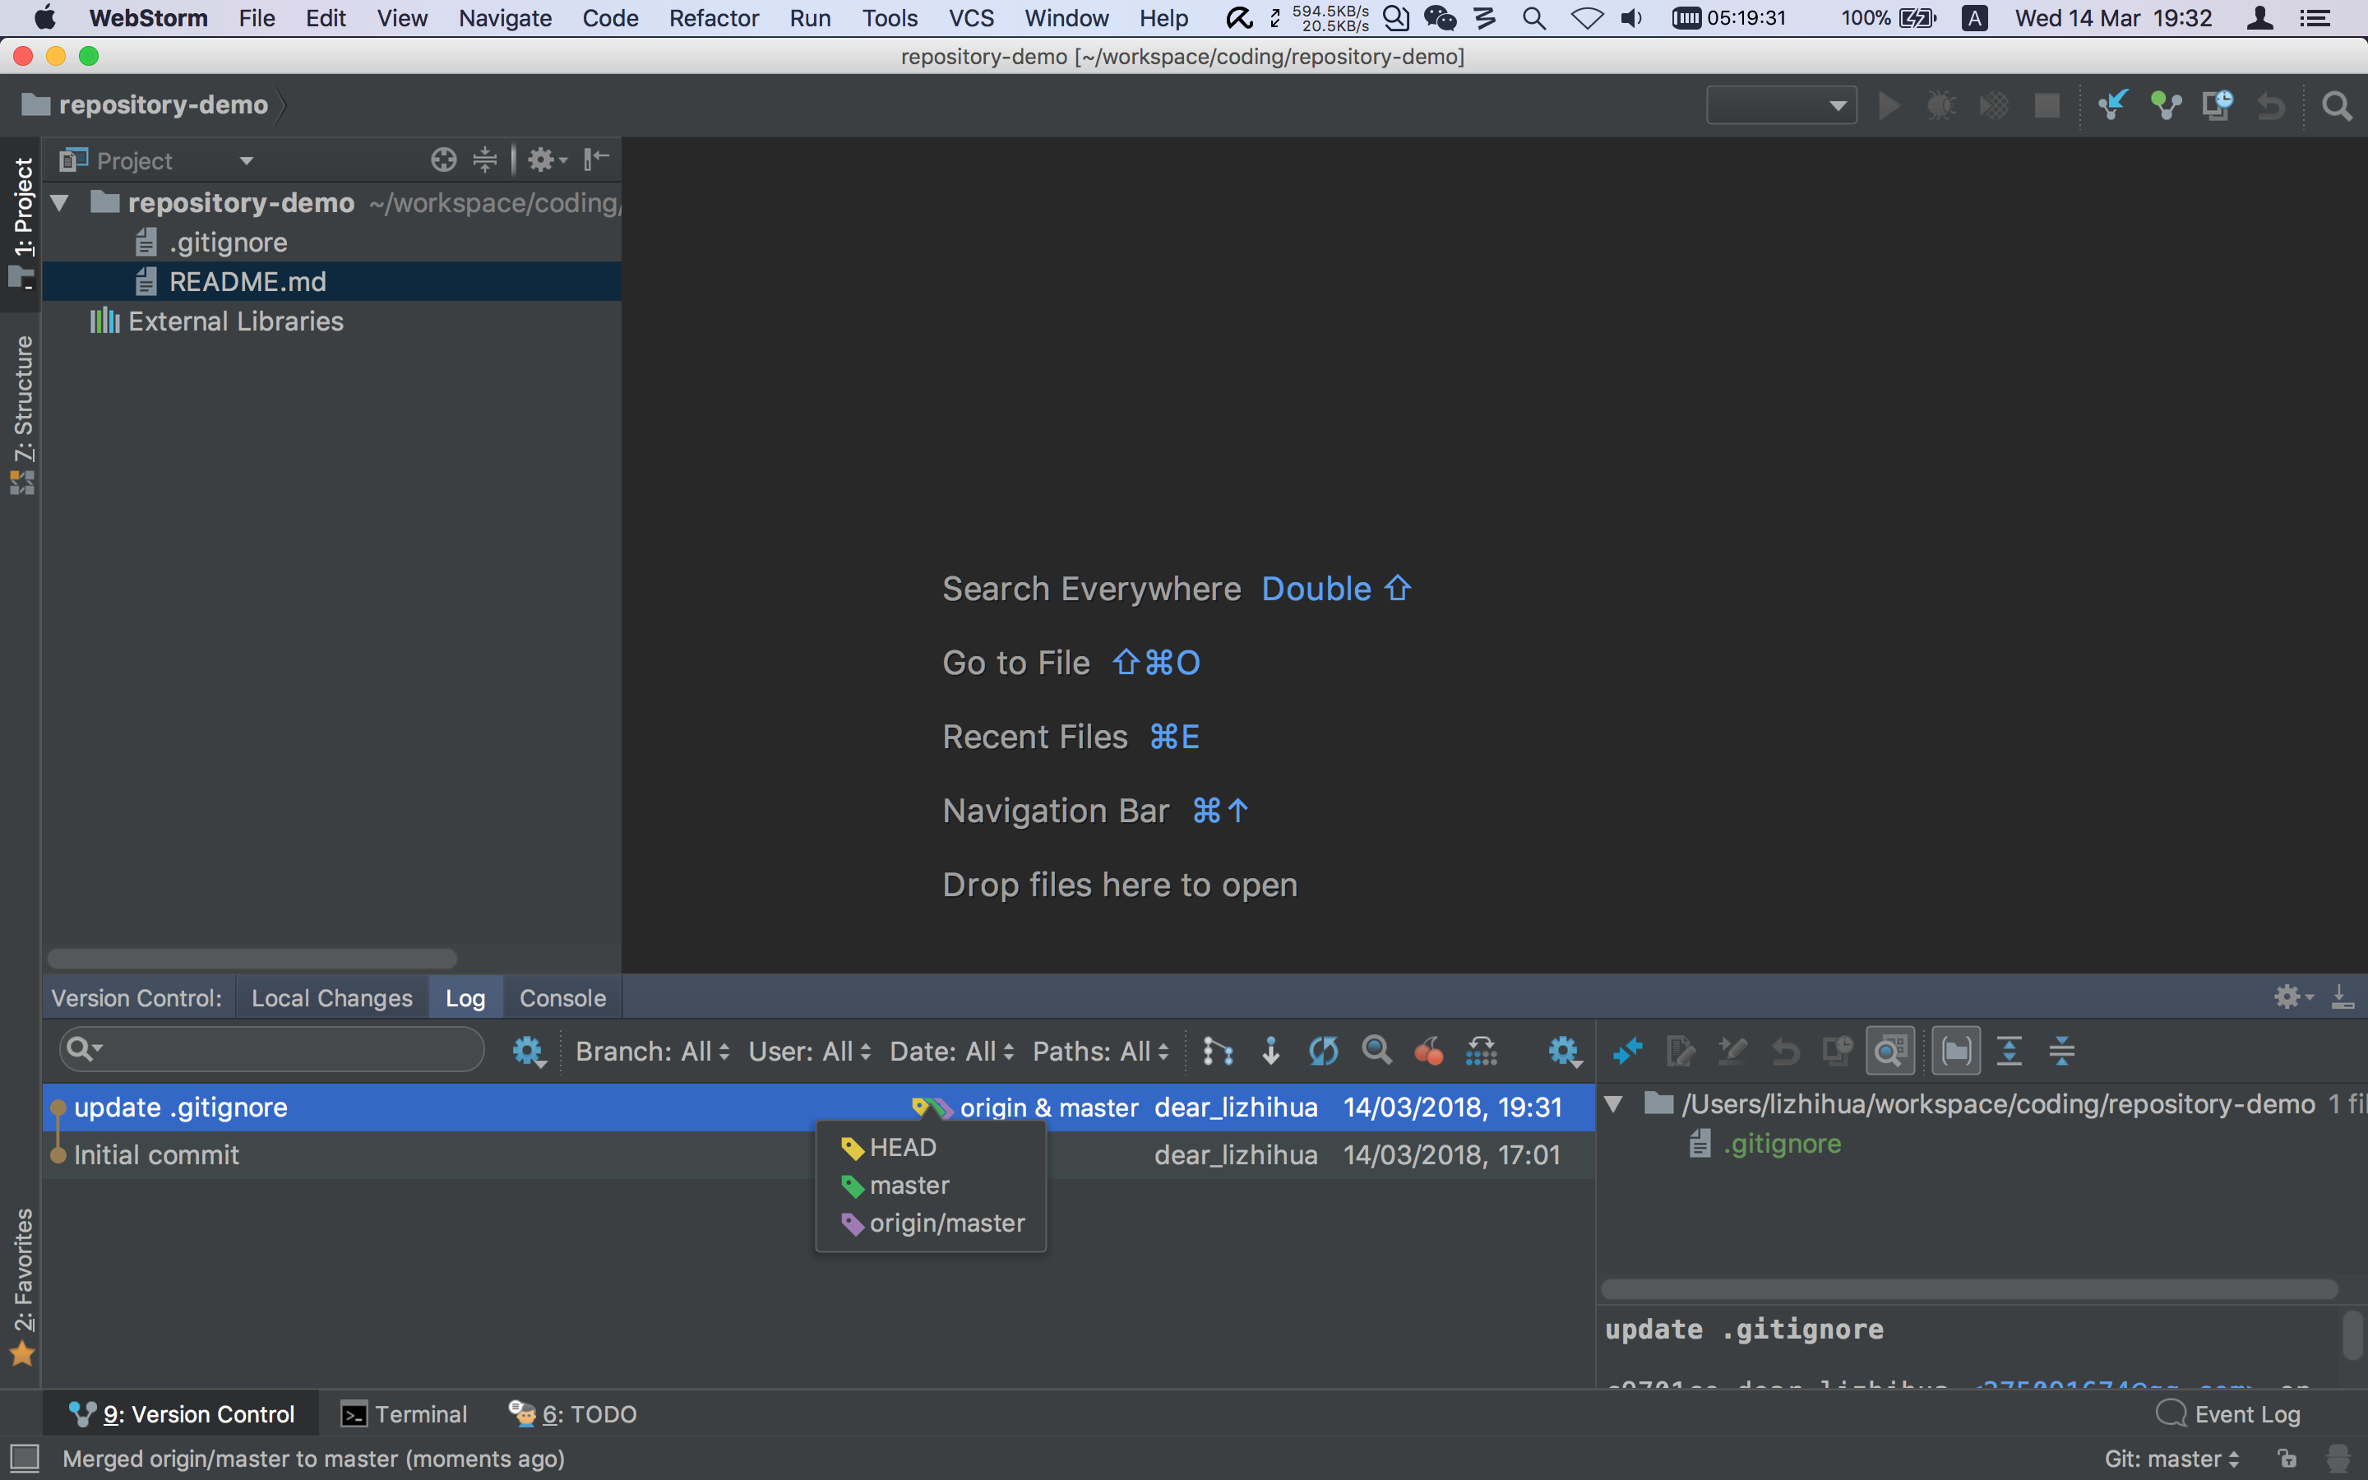Viewport: 2368px width, 1480px height.
Task: Switch to the Local Changes tab
Action: point(331,997)
